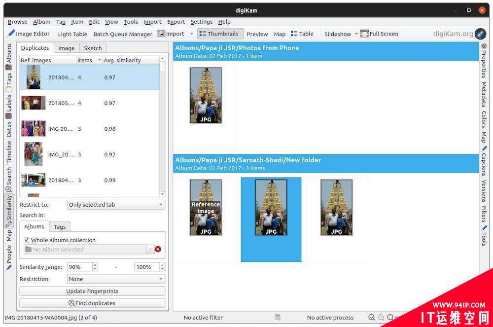Switch to the Image search tab
The height and width of the screenshot is (327, 493).
coord(67,48)
